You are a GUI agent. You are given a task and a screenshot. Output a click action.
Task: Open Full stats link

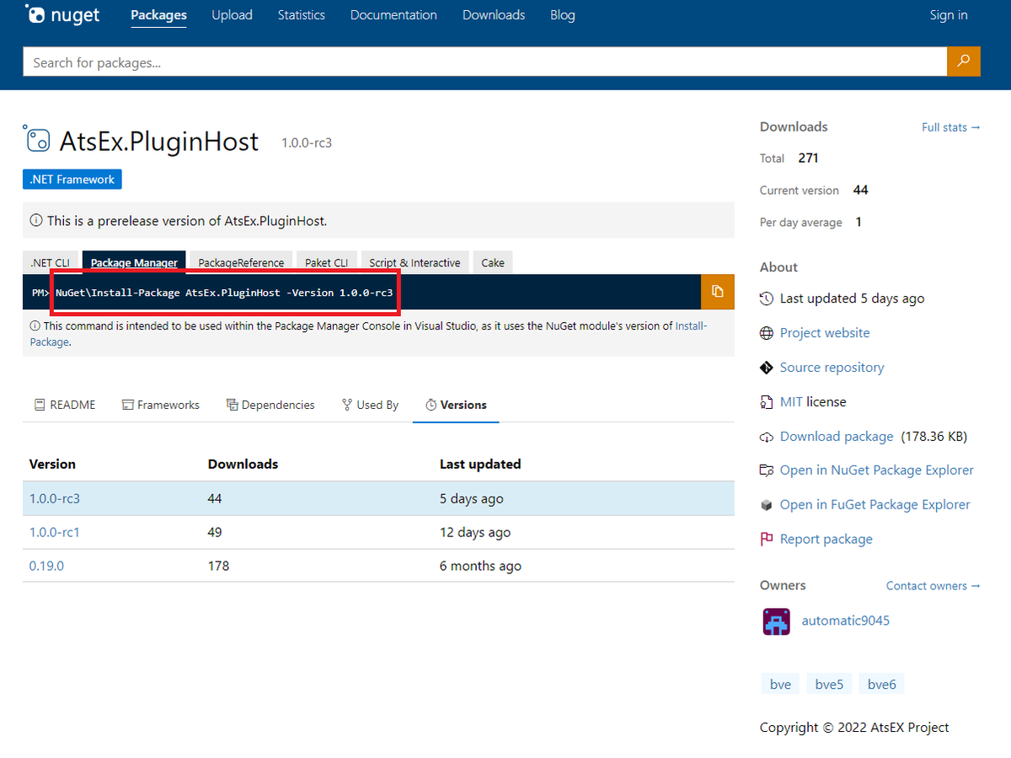pos(951,127)
